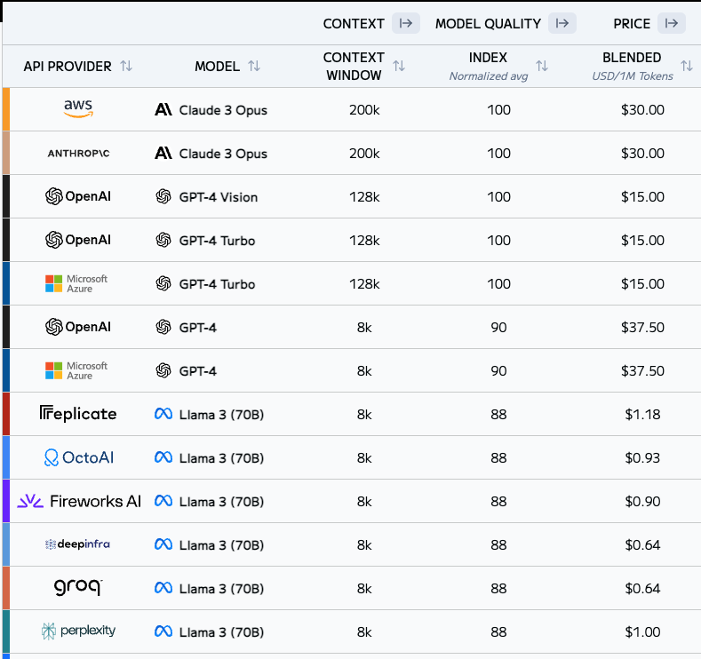Select Claude 3 Opus in the AWS row

pyautogui.click(x=223, y=110)
